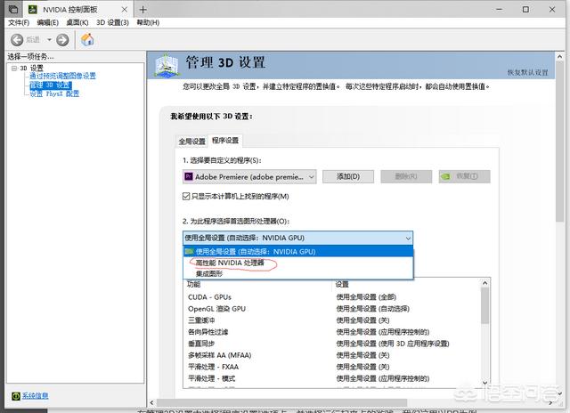The width and height of the screenshot is (570, 413).
Task: Select the 各向异性过滤 setting row
Action: coord(333,332)
